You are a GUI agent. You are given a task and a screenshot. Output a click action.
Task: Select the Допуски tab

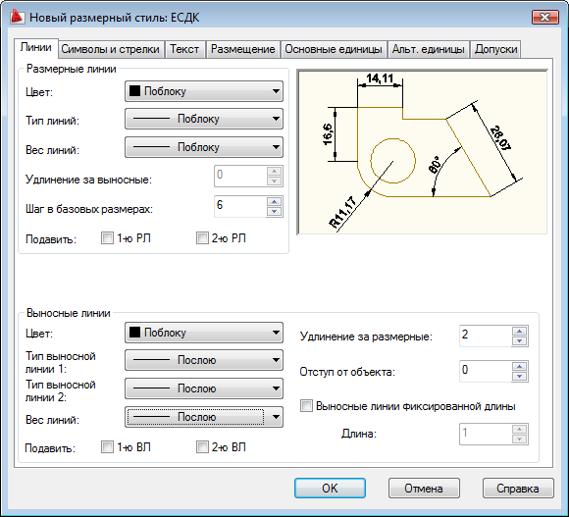(x=495, y=49)
